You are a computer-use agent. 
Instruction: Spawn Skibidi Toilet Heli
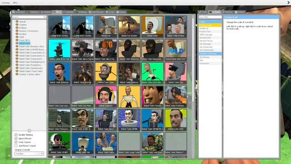[83, 143]
